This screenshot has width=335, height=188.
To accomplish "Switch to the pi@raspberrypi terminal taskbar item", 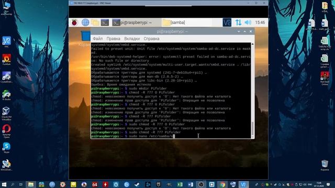I will [136, 22].
